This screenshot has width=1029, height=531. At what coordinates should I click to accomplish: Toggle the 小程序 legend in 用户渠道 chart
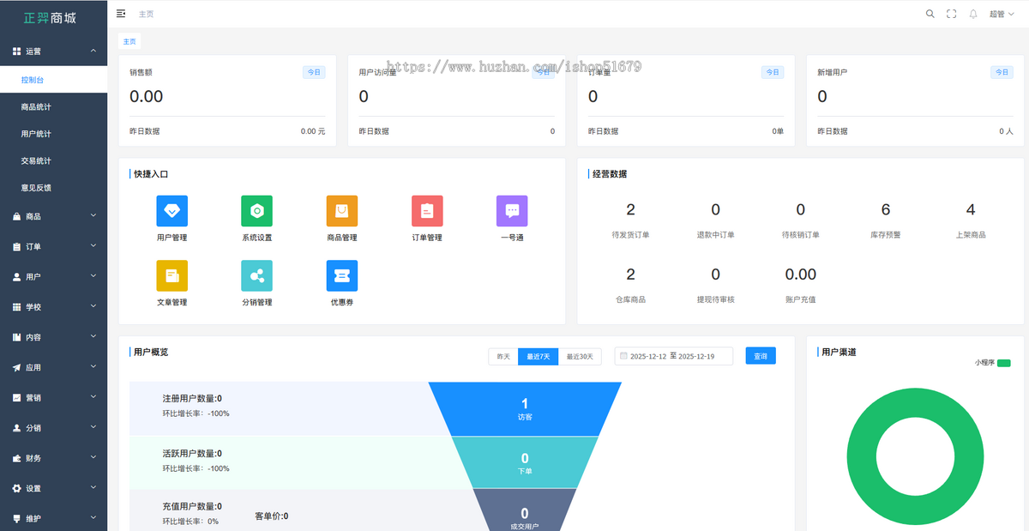[x=992, y=363]
